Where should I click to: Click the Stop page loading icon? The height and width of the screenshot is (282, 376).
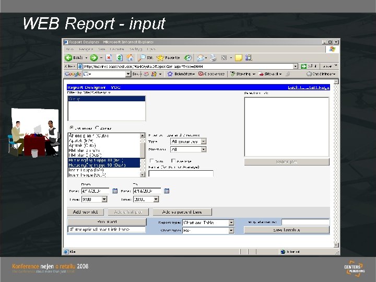point(109,57)
